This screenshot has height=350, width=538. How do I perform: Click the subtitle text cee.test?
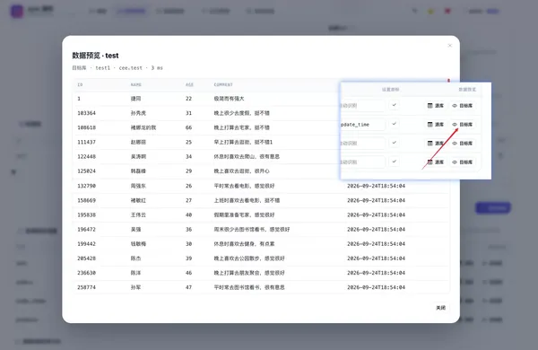pyautogui.click(x=130, y=68)
